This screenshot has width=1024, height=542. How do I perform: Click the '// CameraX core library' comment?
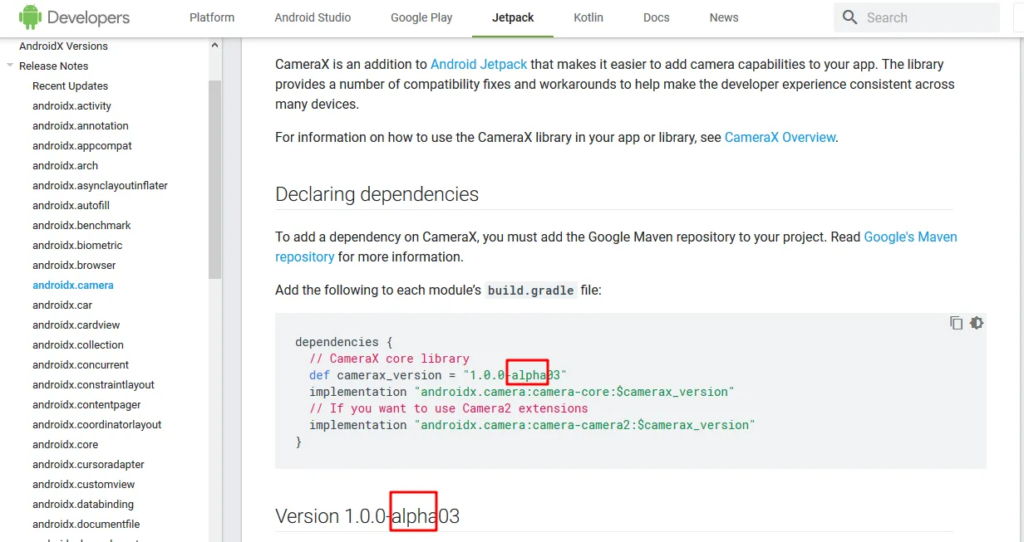click(389, 359)
